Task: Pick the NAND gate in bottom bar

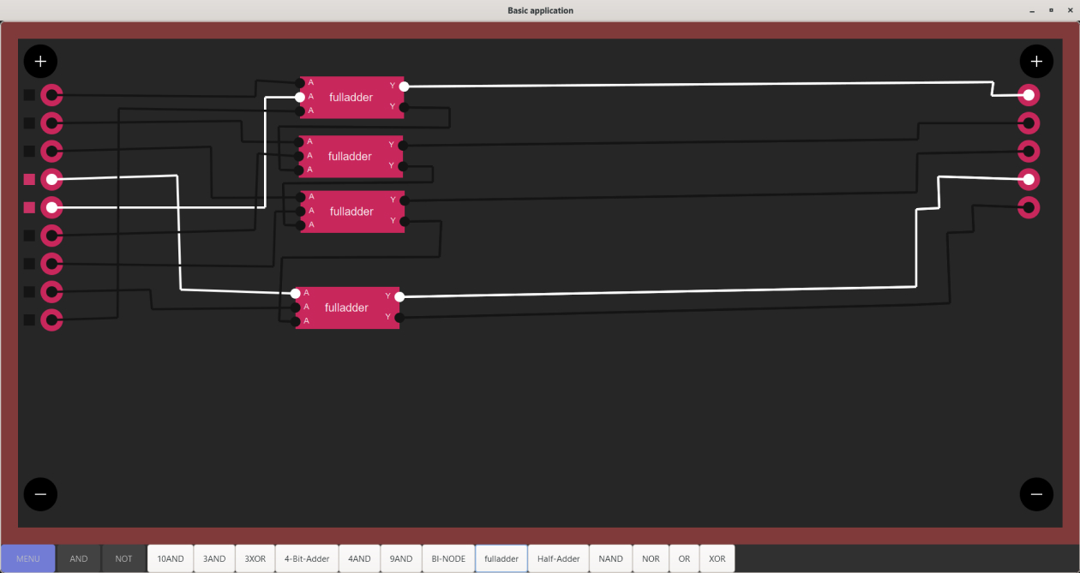Action: [x=611, y=558]
